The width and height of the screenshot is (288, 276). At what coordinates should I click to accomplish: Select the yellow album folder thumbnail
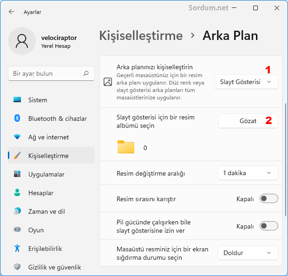[x=126, y=147]
